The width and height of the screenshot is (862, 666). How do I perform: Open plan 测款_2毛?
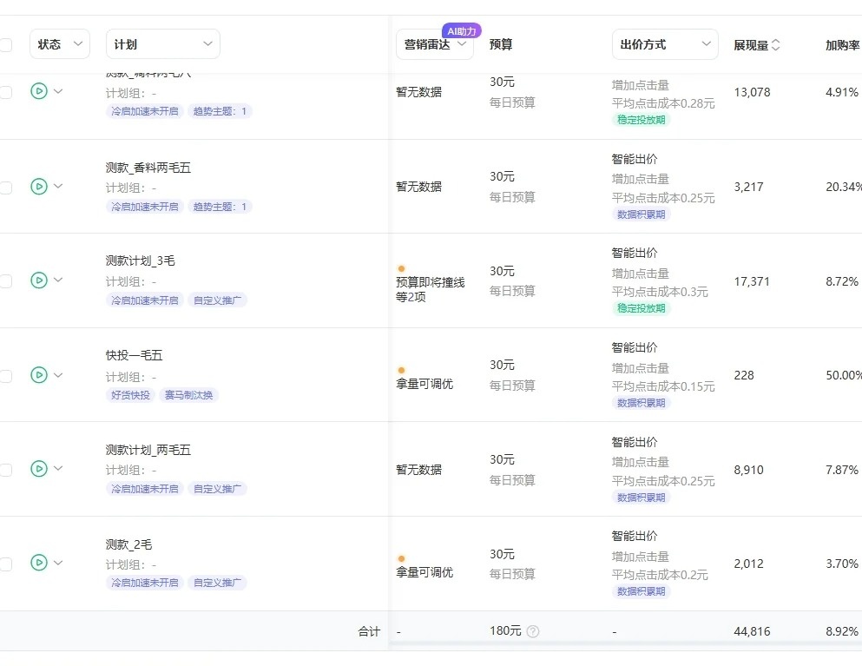pyautogui.click(x=128, y=544)
